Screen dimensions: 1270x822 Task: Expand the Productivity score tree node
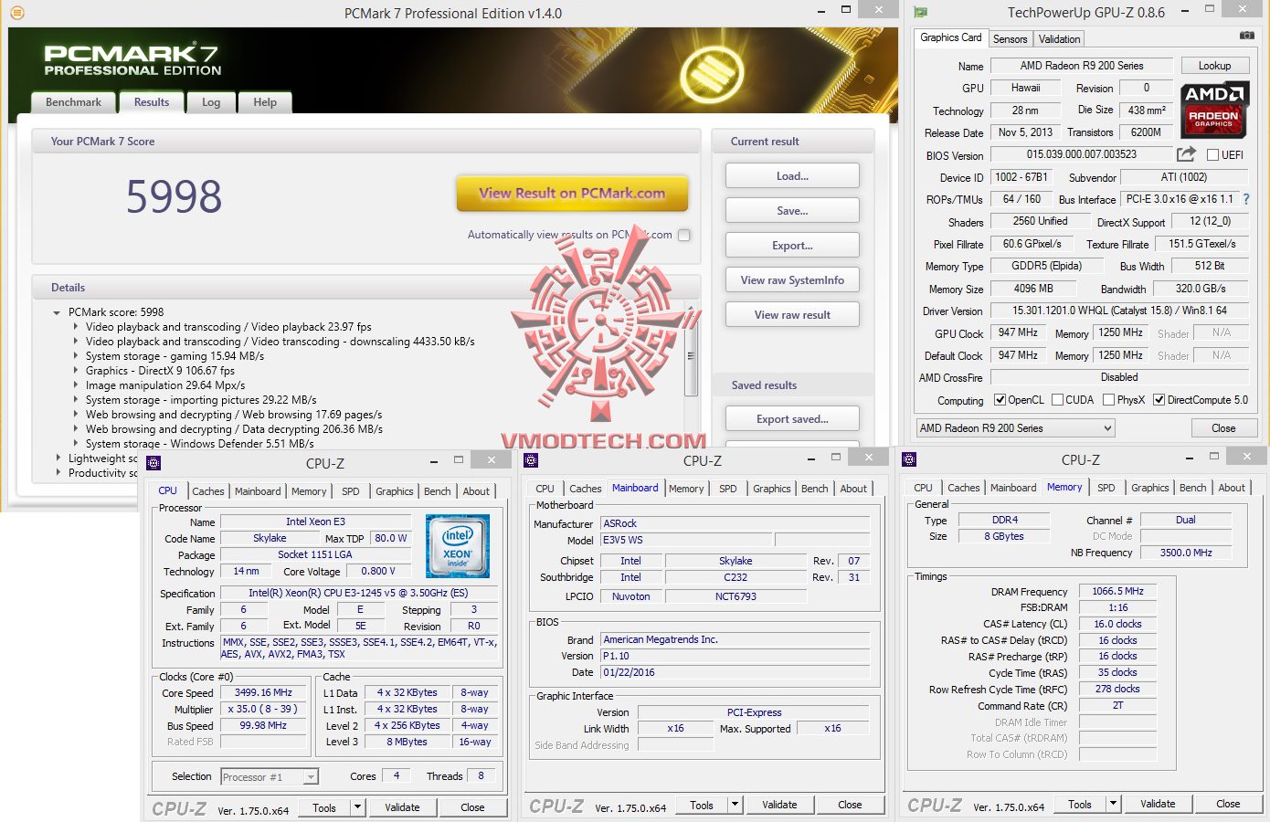58,473
